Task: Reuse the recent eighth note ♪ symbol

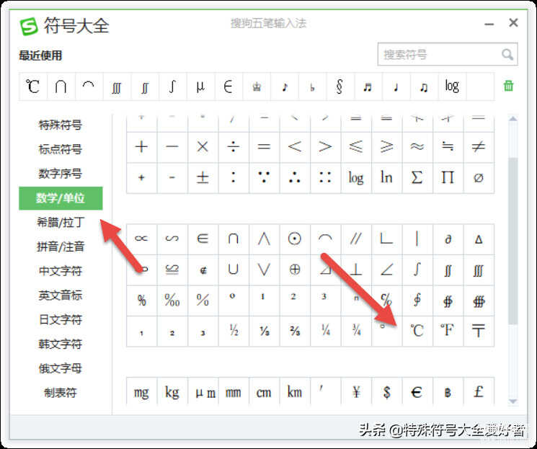Action: pos(284,86)
